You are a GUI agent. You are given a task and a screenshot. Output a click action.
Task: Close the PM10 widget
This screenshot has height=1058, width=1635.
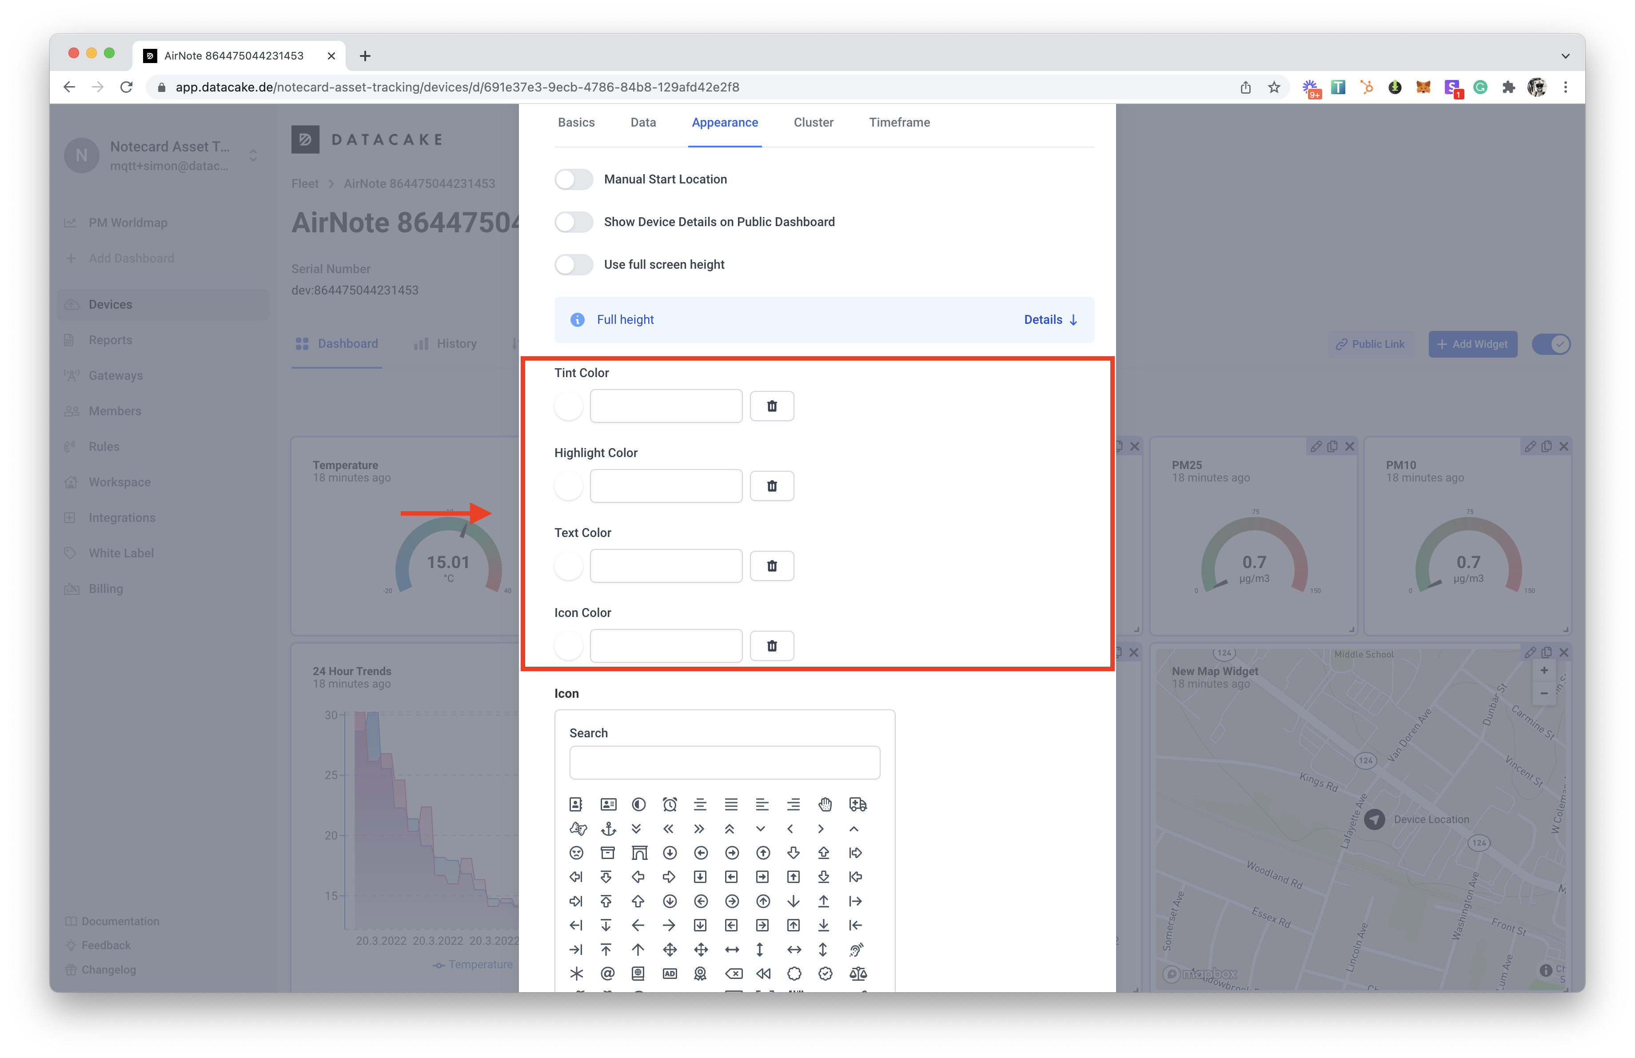click(1563, 446)
